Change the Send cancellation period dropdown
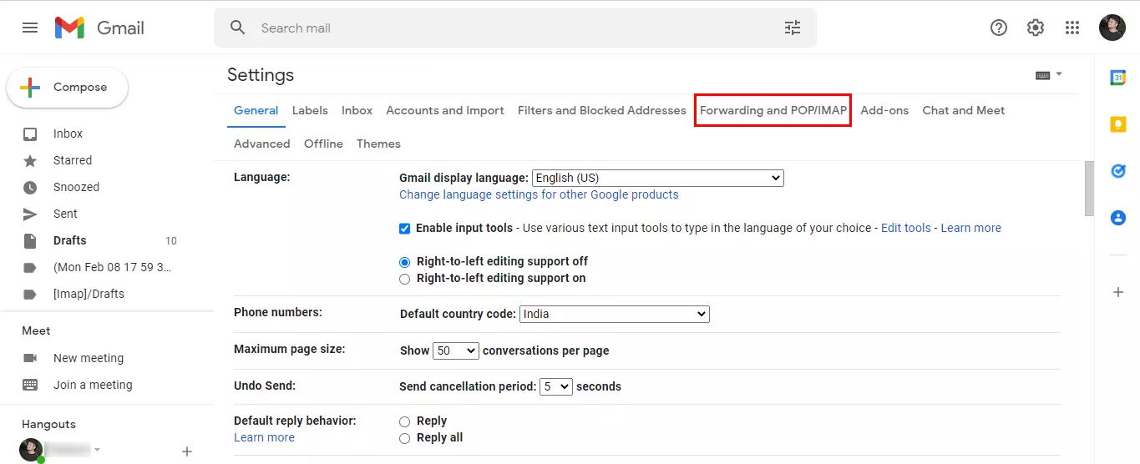Viewport: 1140px width, 464px height. [556, 386]
